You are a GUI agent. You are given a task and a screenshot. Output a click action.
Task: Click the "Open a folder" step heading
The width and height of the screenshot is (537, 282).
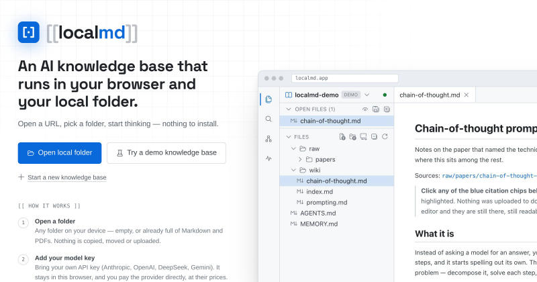click(55, 222)
